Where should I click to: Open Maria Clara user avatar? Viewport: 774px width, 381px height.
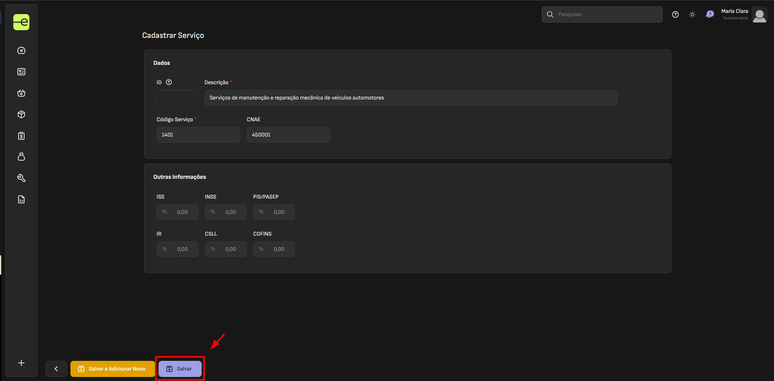click(x=760, y=15)
